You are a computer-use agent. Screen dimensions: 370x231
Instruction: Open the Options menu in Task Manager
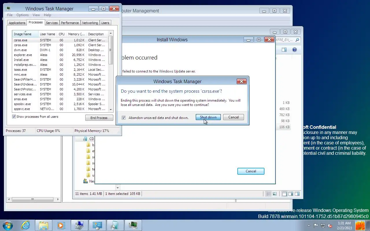point(23,15)
